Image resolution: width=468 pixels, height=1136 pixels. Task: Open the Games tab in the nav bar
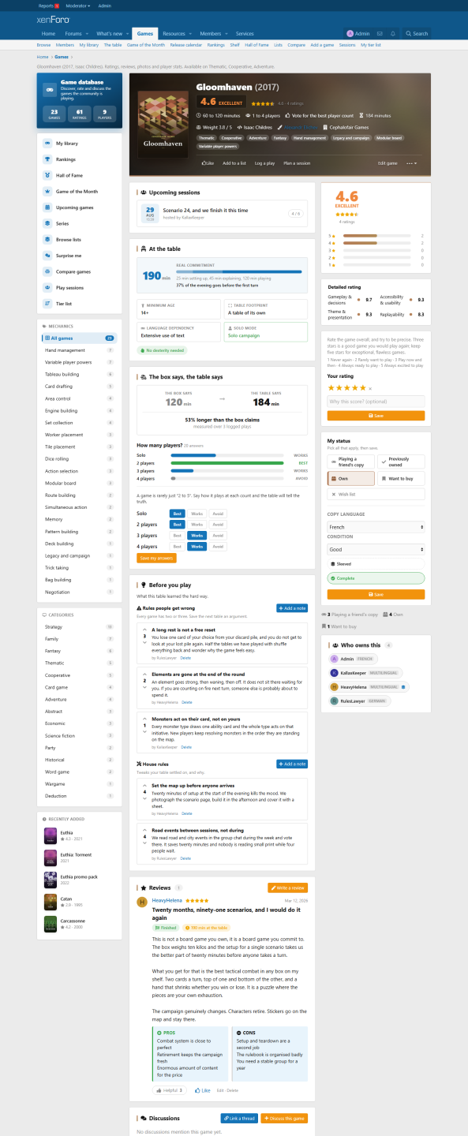pyautogui.click(x=144, y=34)
